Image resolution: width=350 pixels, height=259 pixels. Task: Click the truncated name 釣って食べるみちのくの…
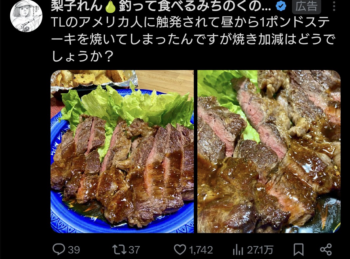point(195,6)
